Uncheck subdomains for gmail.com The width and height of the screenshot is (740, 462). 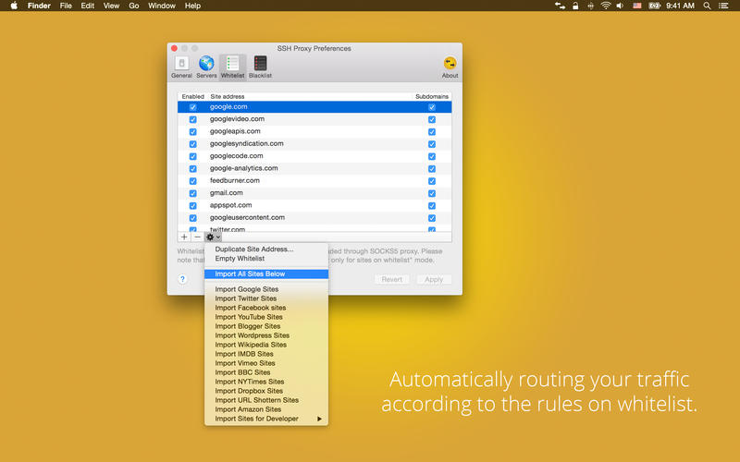431,193
